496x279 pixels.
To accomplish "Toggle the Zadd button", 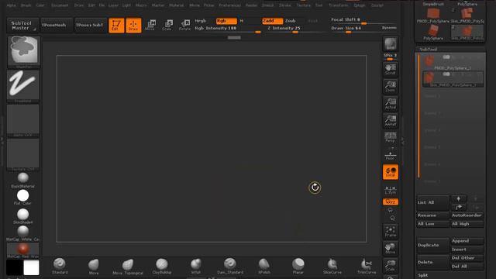I will tap(272, 21).
